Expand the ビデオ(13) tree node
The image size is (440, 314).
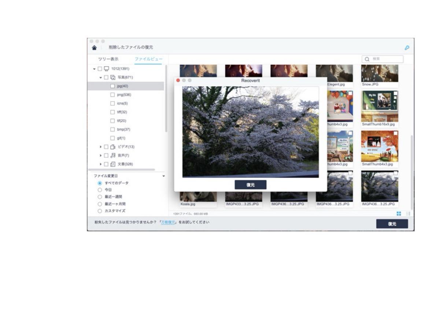[101, 147]
